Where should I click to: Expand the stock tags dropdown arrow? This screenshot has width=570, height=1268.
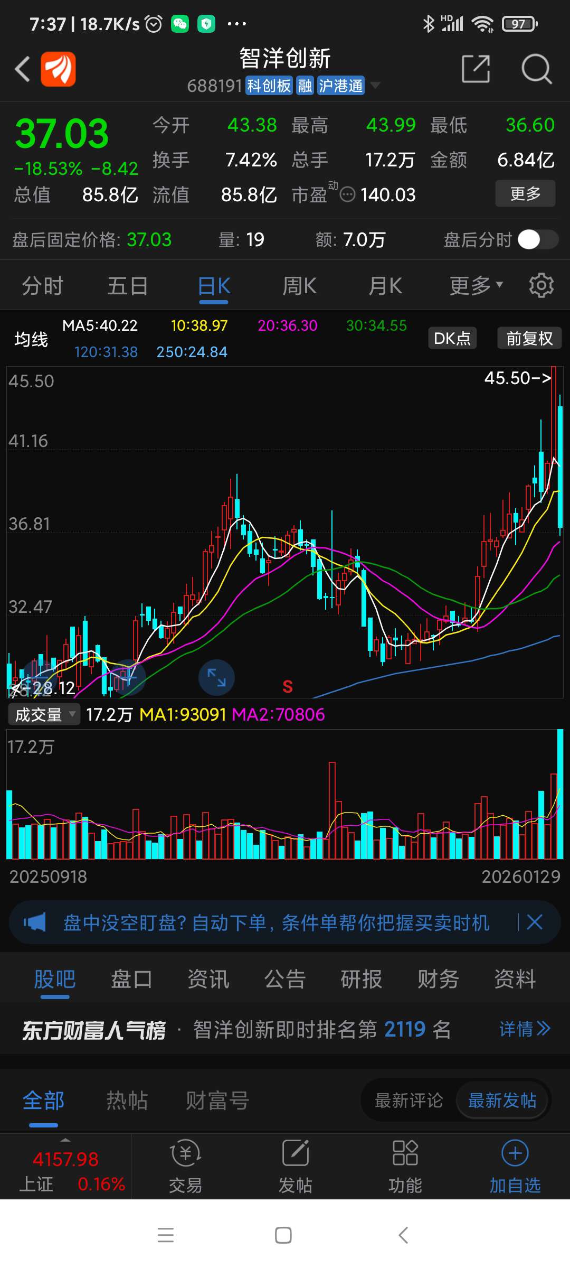(375, 85)
